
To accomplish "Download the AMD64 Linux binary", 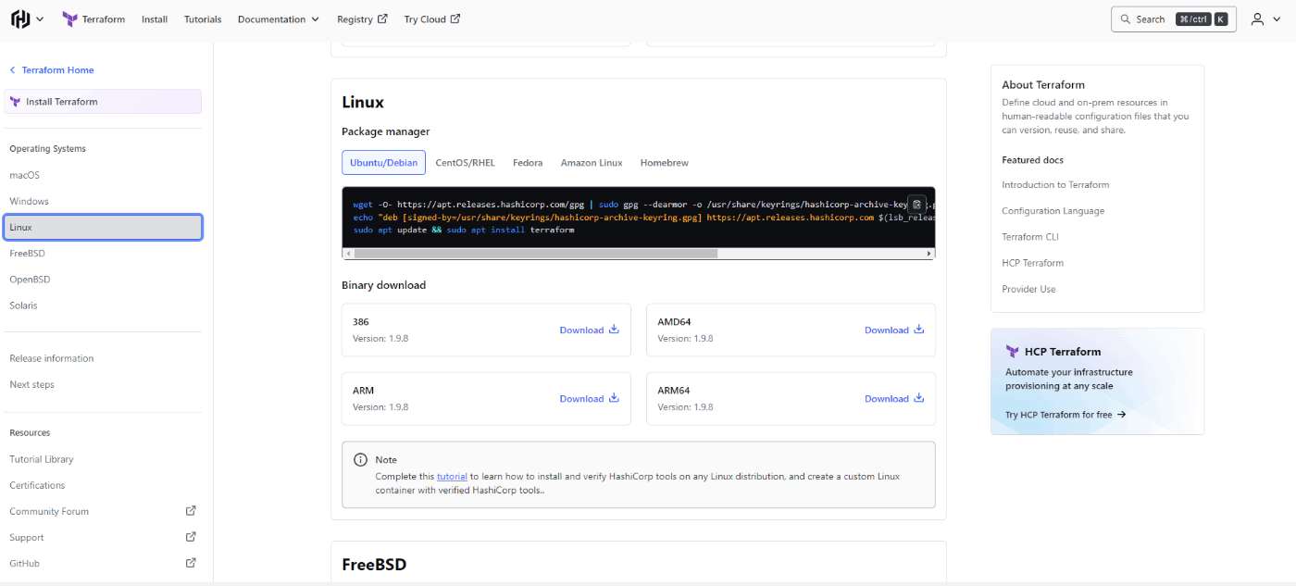I will (894, 330).
